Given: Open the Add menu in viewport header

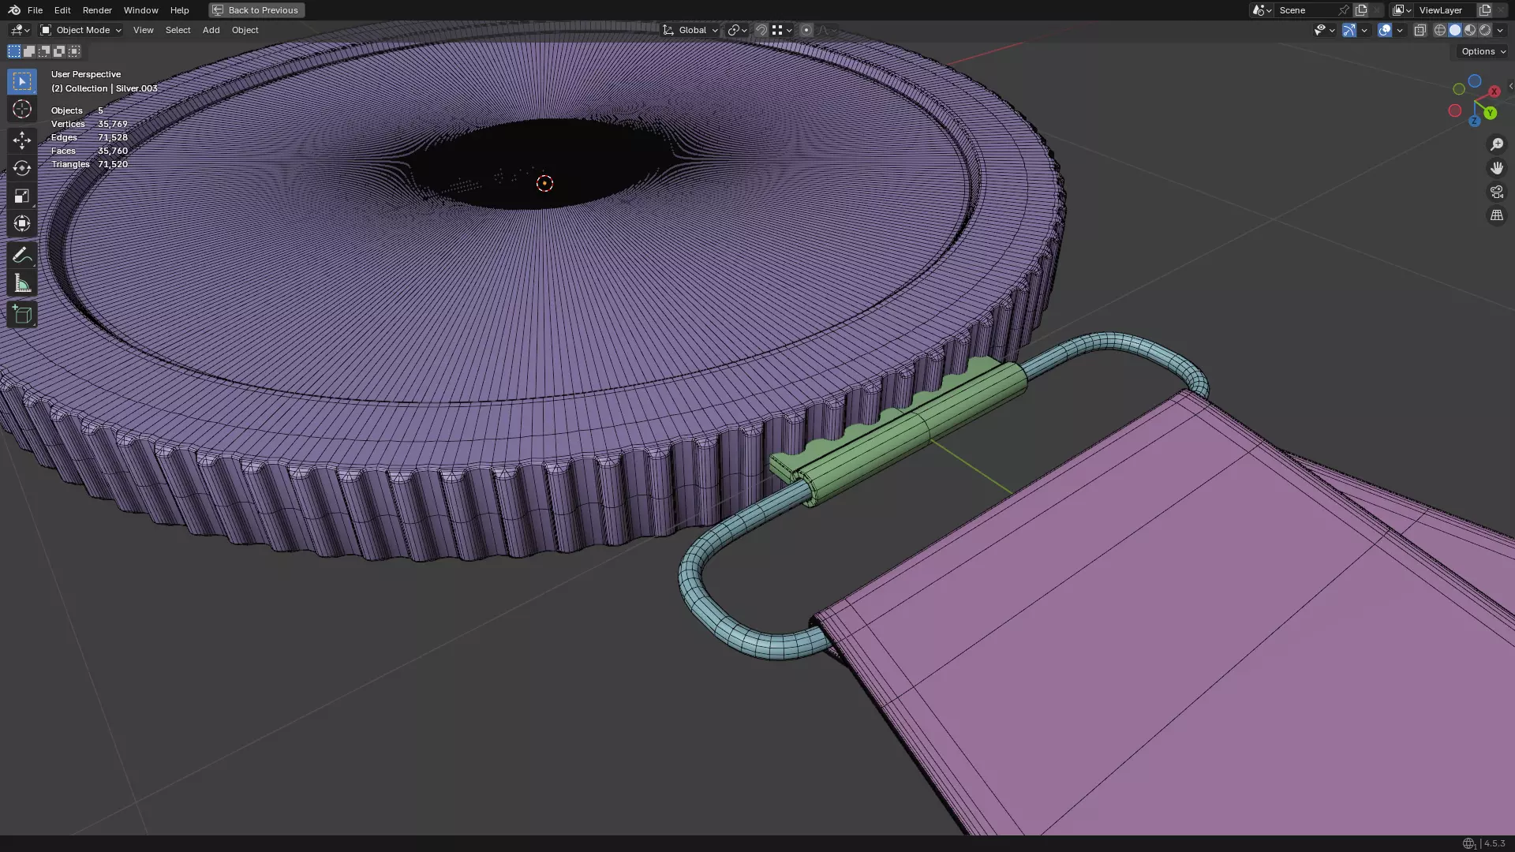Looking at the screenshot, I should click(211, 30).
